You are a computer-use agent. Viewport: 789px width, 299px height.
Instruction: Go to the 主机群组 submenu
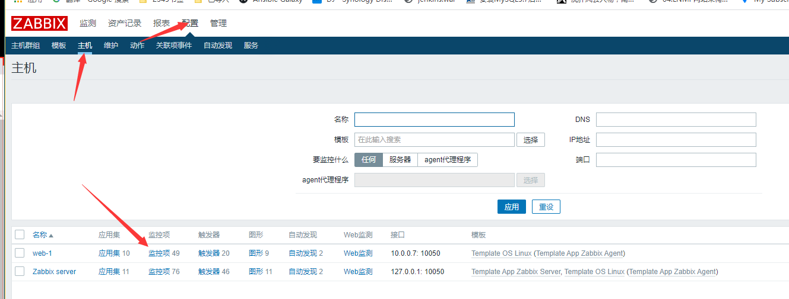coord(26,46)
